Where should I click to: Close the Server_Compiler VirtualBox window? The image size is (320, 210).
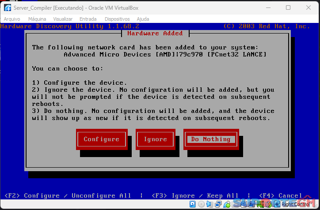coord(309,8)
